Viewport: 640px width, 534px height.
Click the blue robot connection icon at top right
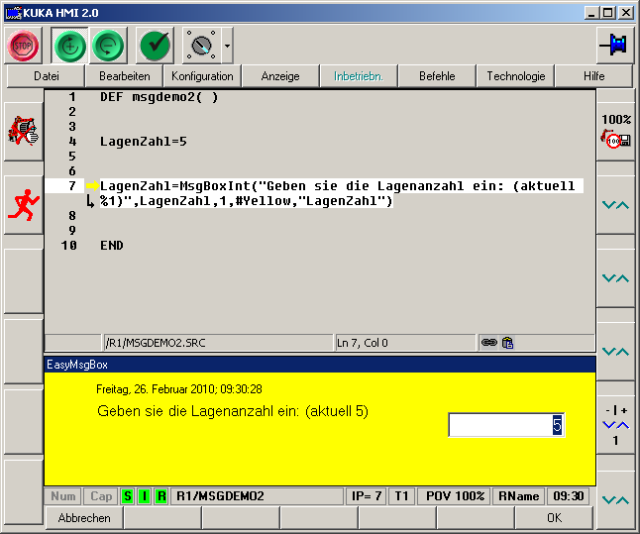(x=614, y=46)
